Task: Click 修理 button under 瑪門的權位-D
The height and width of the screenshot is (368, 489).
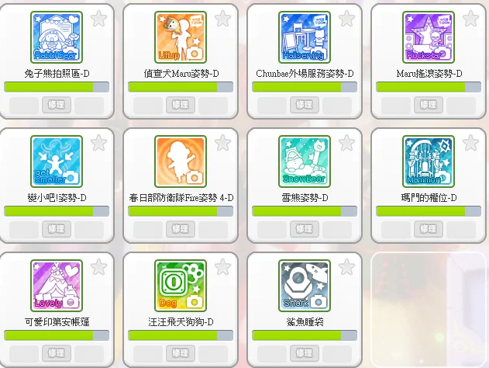Action: tap(429, 229)
